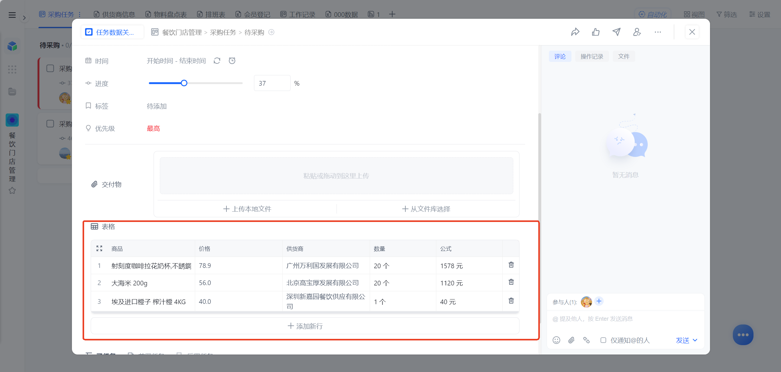Click the progress slider handle
The image size is (781, 372).
(x=184, y=83)
